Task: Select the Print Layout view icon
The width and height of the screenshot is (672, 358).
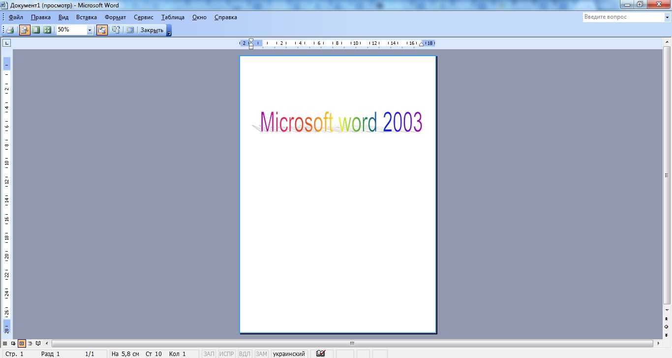Action: [x=22, y=343]
